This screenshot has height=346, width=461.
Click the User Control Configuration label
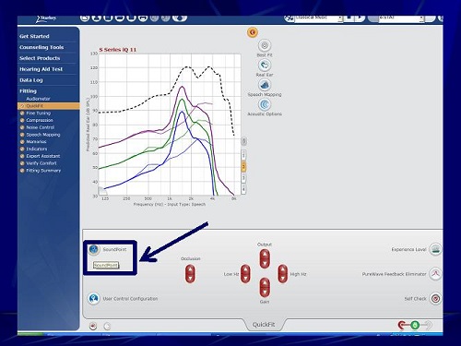pyautogui.click(x=130, y=299)
